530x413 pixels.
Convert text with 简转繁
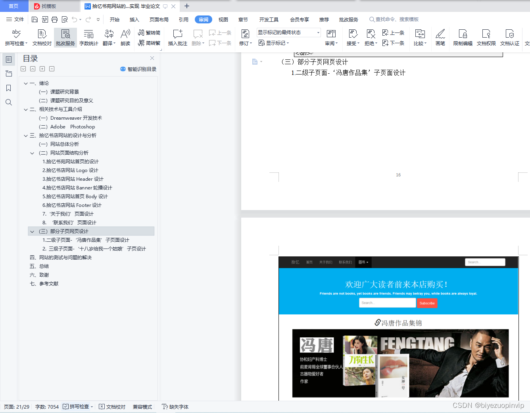coord(149,43)
